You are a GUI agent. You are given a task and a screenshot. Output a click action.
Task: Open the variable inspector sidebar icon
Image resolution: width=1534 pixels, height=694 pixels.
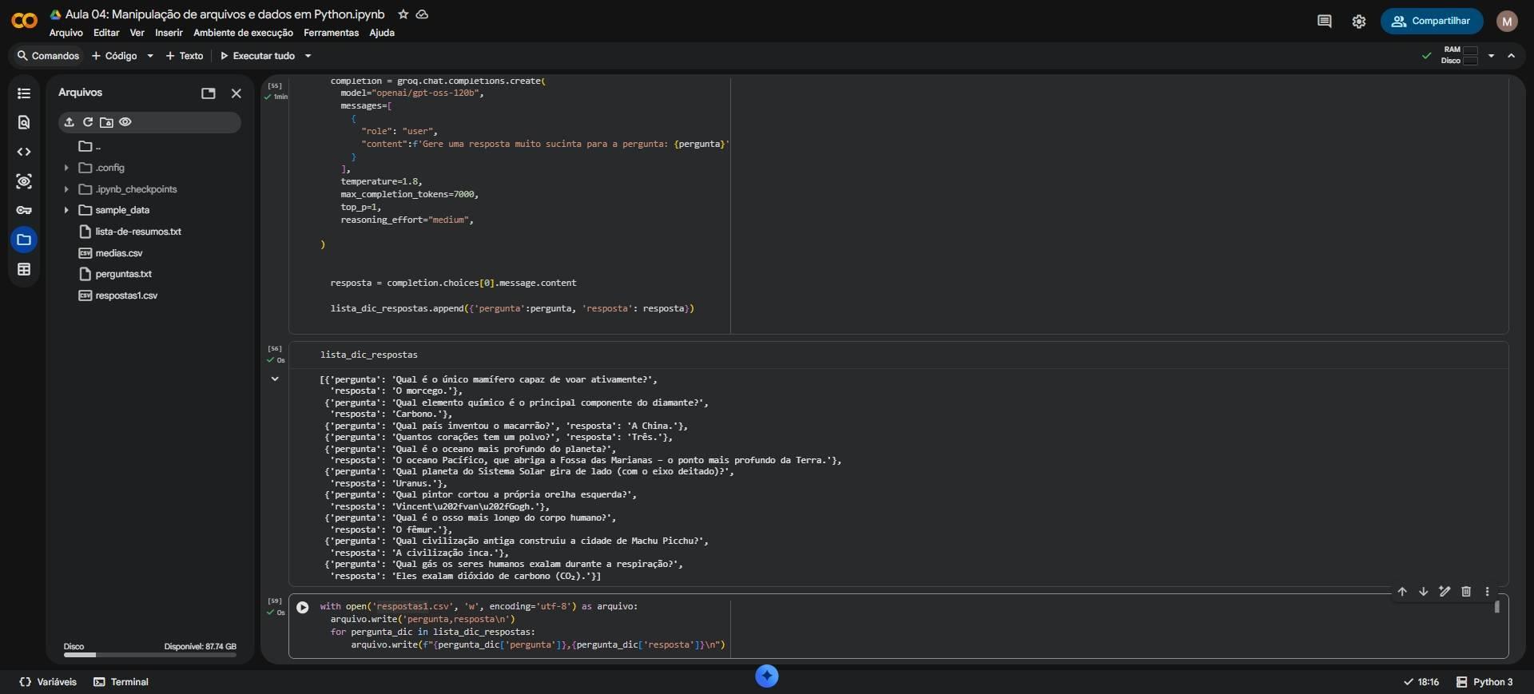click(24, 181)
